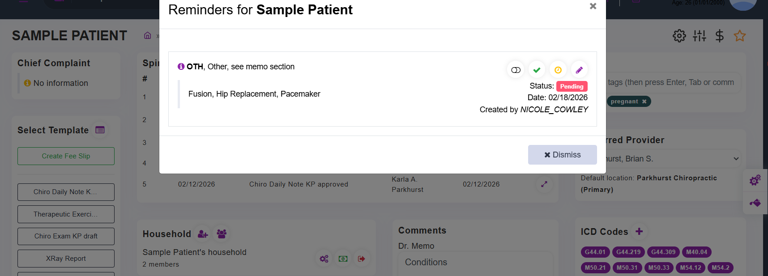Snooze the reminder using the yellow clock icon

[558, 70]
